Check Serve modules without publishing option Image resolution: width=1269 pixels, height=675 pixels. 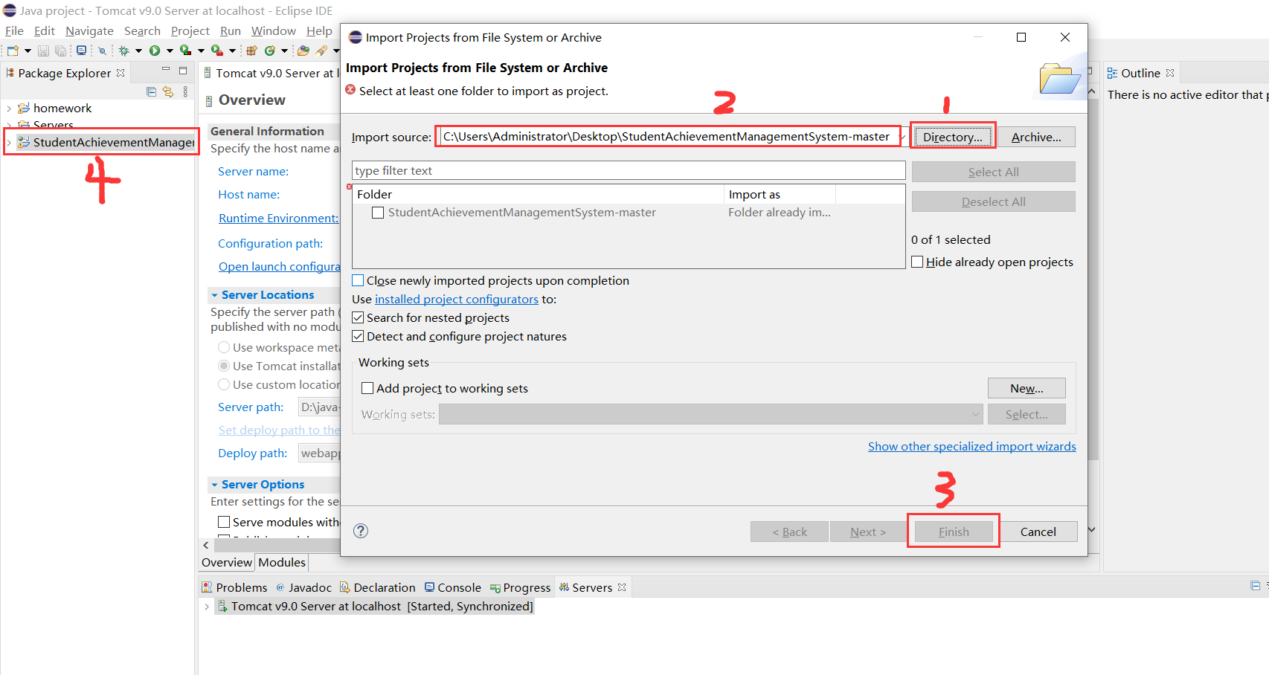tap(224, 522)
